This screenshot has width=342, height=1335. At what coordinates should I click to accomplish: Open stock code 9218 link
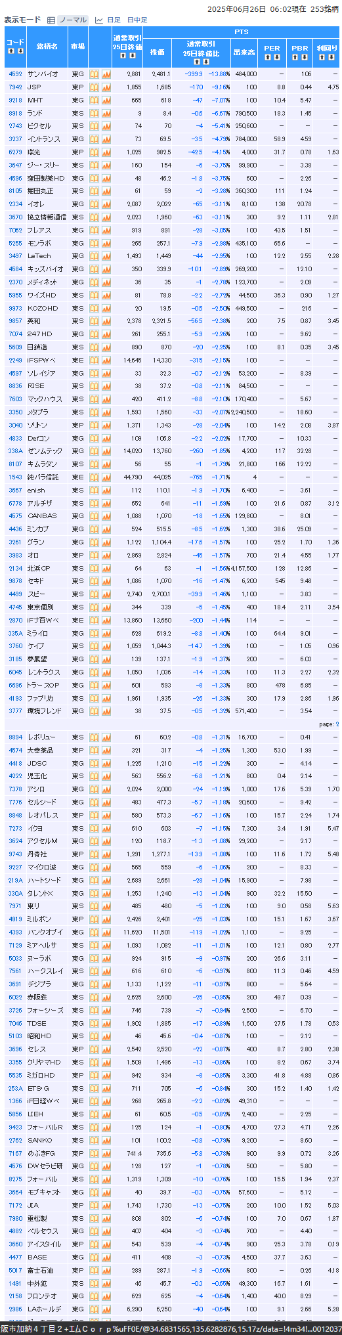click(15, 100)
